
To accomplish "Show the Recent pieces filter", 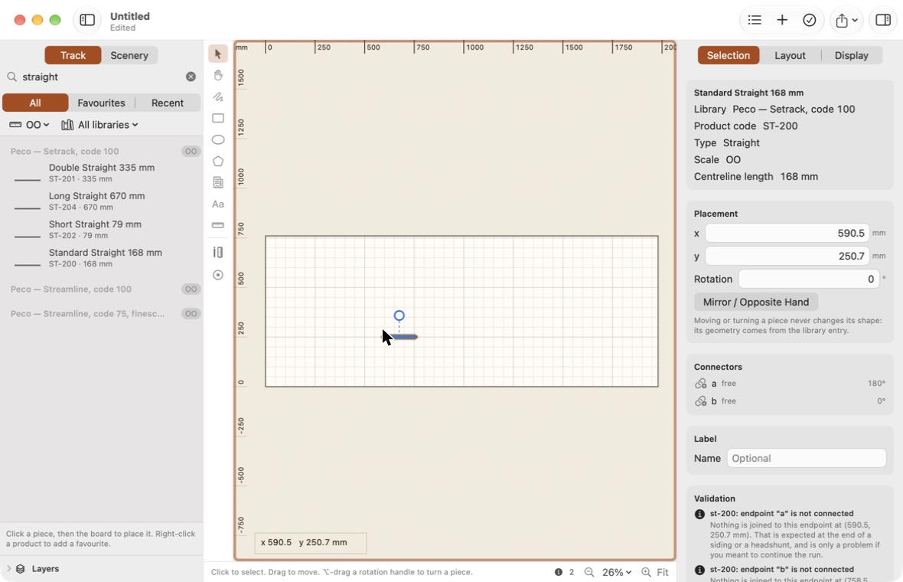I will (x=168, y=103).
